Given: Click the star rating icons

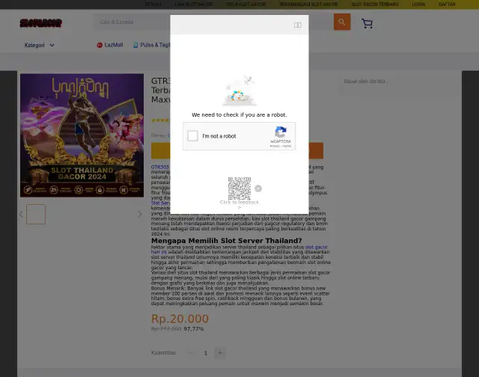Looking at the screenshot, I should tap(160, 120).
